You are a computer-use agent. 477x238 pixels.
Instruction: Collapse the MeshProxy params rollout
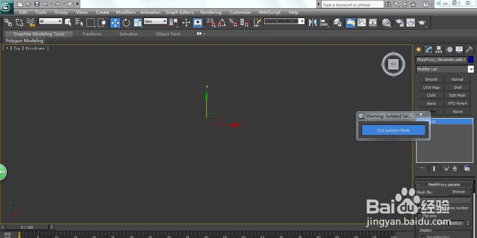(418, 185)
